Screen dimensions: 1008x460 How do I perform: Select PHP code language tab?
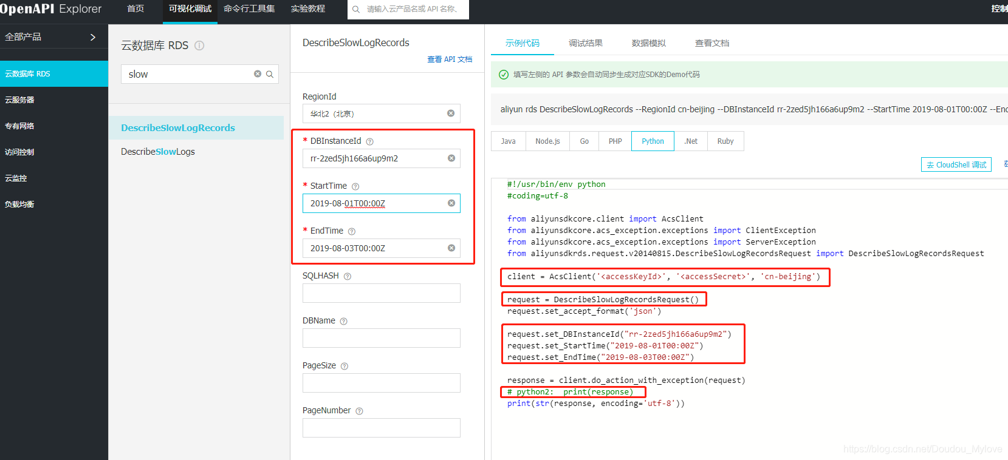tap(615, 141)
